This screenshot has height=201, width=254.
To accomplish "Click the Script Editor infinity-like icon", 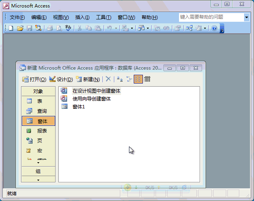I will pos(166,28).
